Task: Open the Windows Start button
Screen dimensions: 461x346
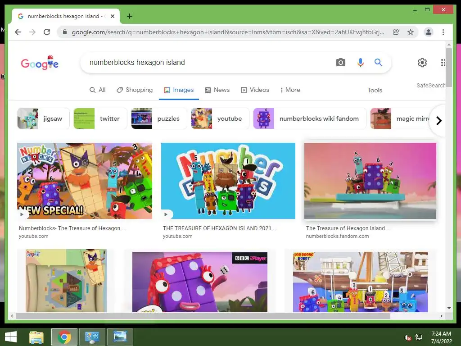Action: click(11, 337)
